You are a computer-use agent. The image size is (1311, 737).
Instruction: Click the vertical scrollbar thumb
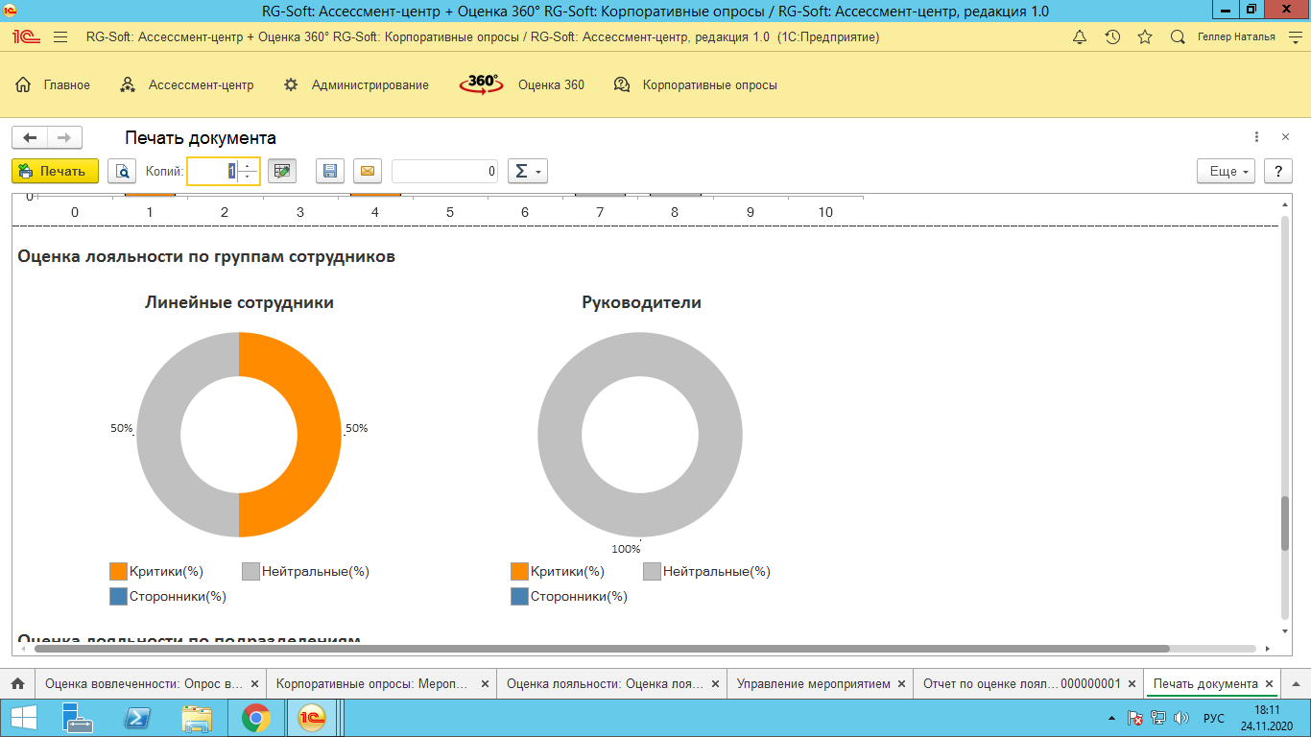point(1285,523)
